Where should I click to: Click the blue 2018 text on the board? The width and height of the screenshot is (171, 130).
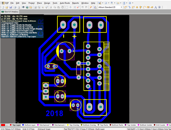pos(54,113)
